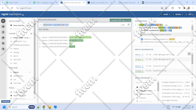Image resolution: width=196 pixels, height=110 pixels.
Task: Open the flavor help question mark icon
Action: 31,34
